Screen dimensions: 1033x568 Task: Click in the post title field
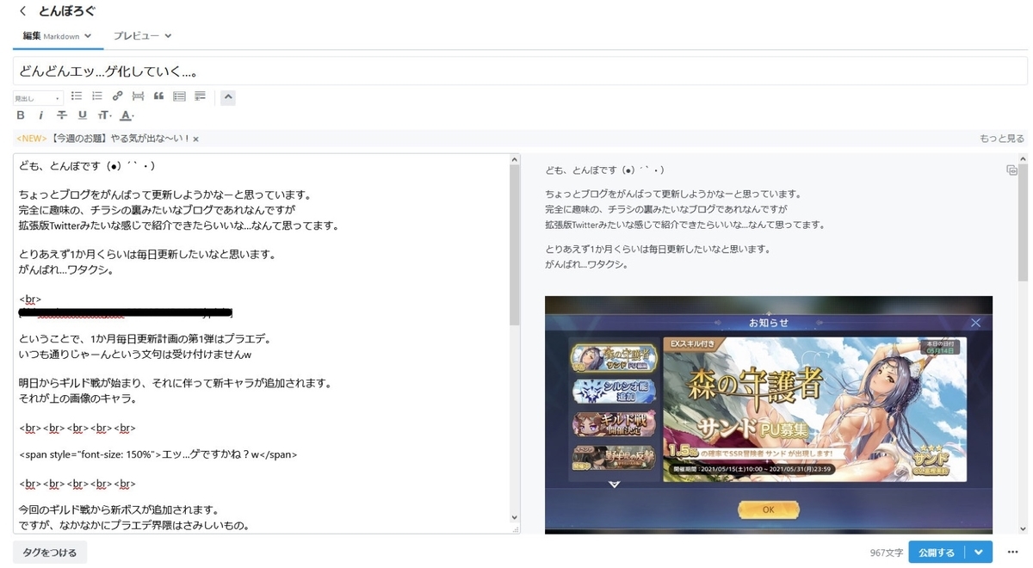pyautogui.click(x=520, y=71)
